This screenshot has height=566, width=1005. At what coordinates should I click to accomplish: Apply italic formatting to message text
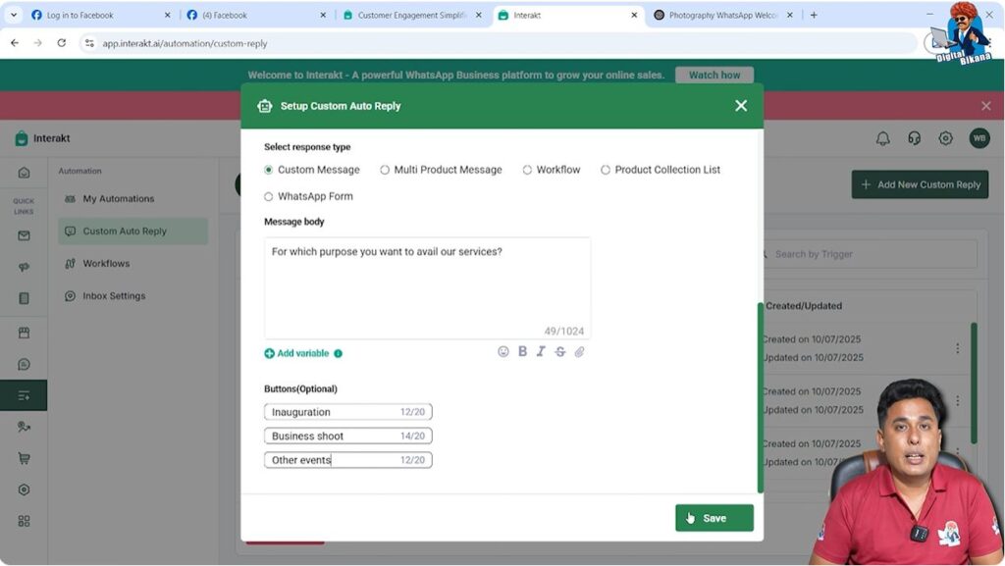point(541,351)
